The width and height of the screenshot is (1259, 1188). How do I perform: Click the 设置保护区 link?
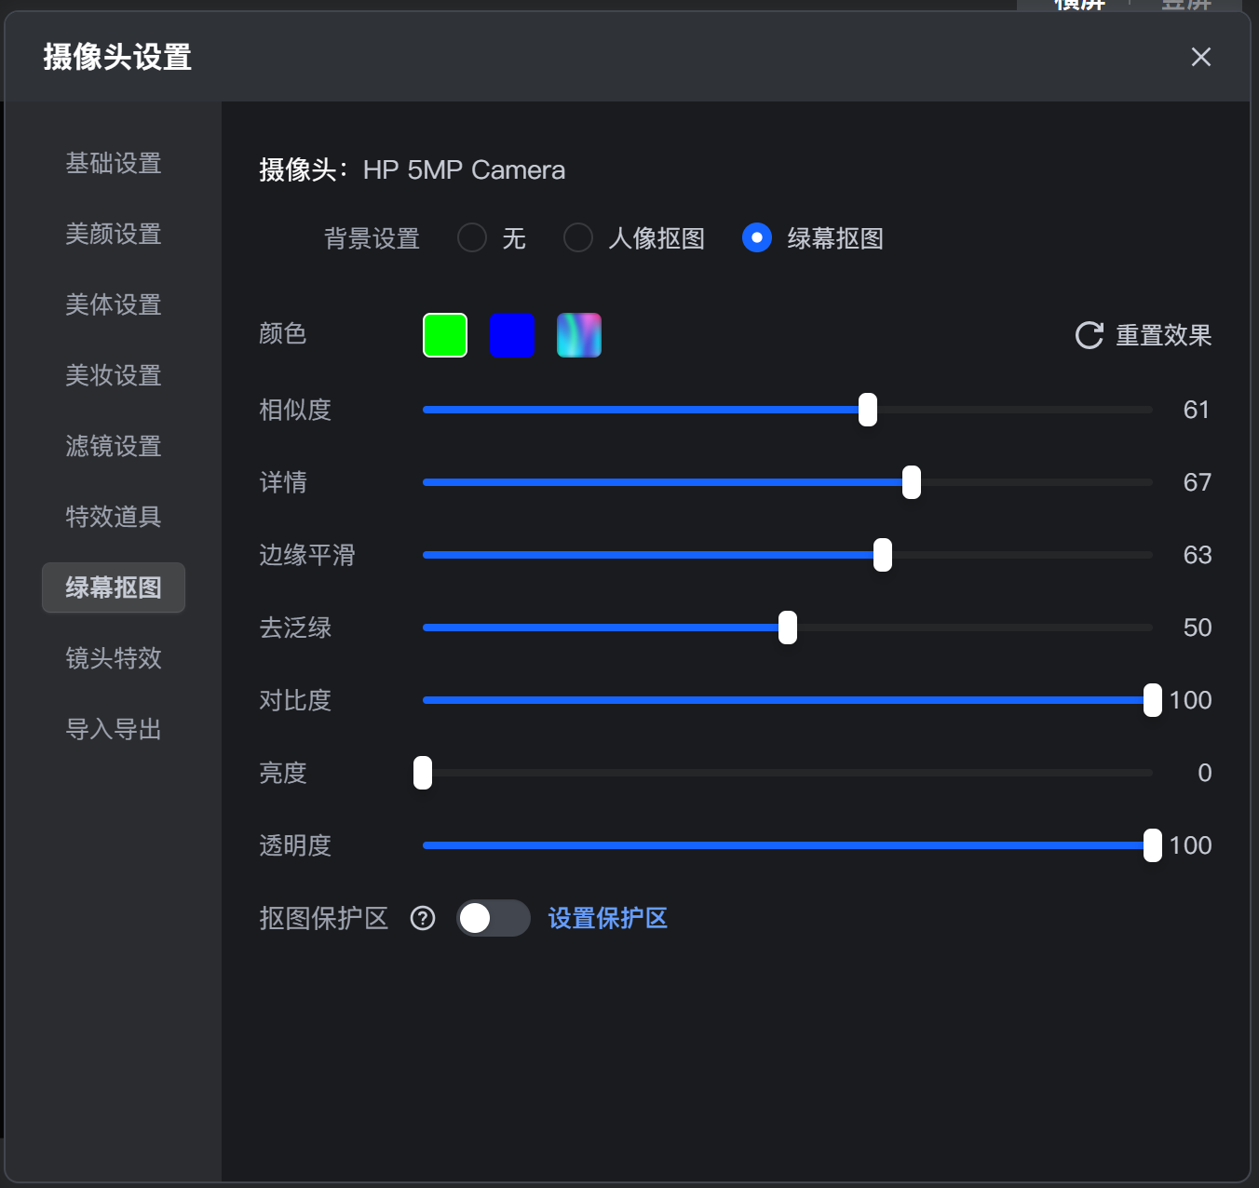(x=607, y=919)
